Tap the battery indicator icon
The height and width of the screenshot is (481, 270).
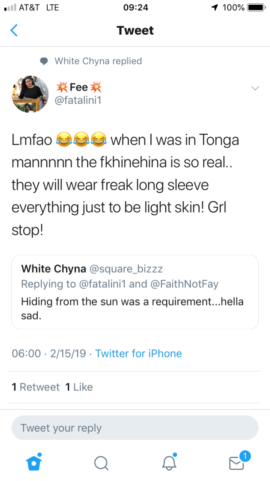pos(256,8)
